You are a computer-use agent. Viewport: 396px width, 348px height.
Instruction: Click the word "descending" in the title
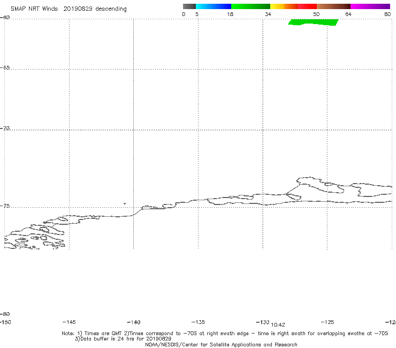coord(111,9)
